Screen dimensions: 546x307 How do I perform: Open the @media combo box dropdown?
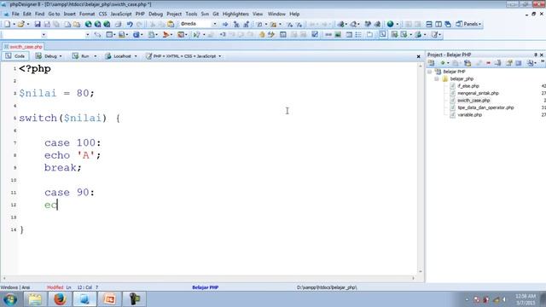(x=214, y=24)
